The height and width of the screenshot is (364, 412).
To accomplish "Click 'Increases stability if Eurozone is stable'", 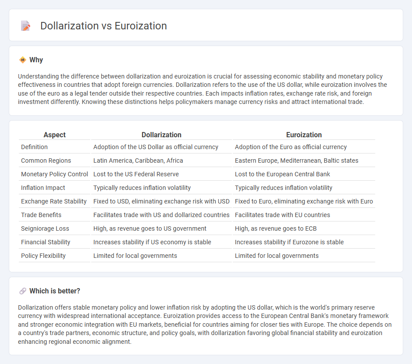I will coord(289,242).
